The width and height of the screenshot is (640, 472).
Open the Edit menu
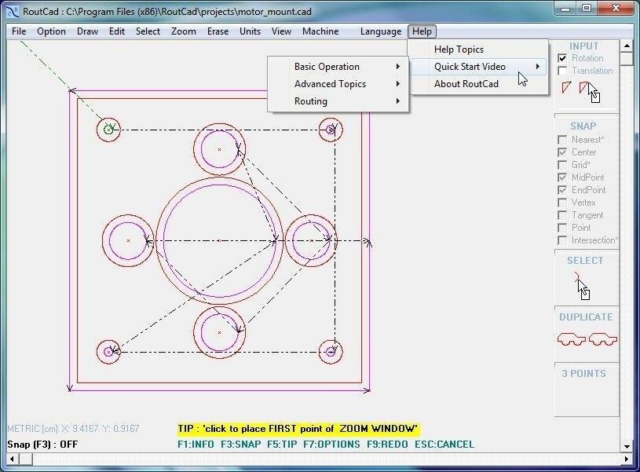pos(117,31)
